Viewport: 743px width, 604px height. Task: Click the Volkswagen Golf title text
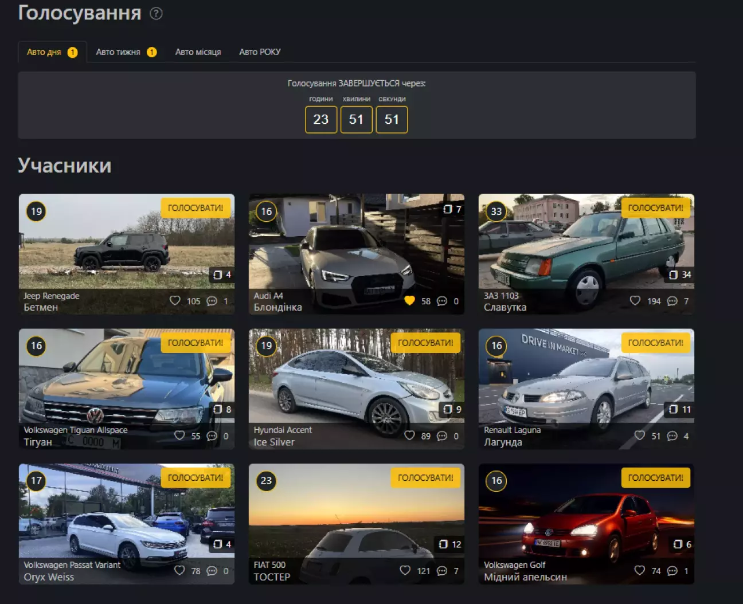[514, 564]
